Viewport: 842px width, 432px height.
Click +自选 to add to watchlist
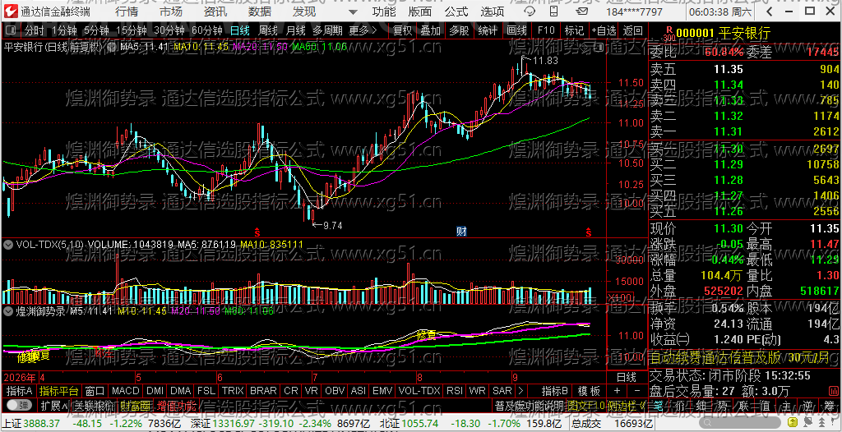click(604, 30)
